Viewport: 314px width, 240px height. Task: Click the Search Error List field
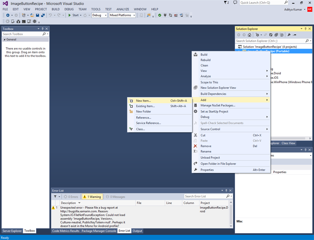(x=205, y=196)
